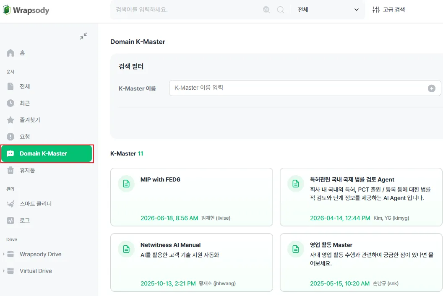Select Domain K-Master menu item
443x296 pixels.
point(47,153)
